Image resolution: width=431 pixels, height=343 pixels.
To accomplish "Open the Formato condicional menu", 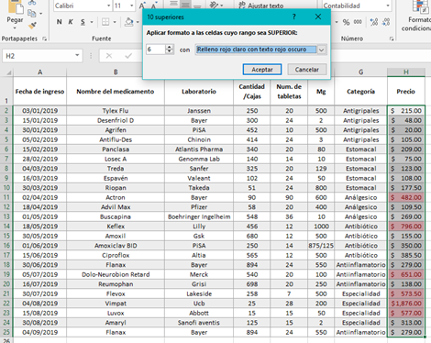I will [x=418, y=16].
